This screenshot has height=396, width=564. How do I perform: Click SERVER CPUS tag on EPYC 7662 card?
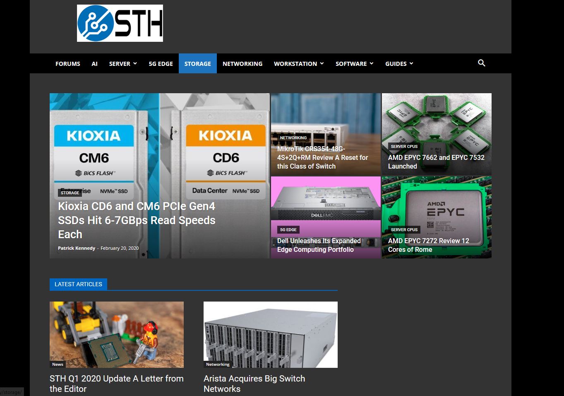[404, 146]
